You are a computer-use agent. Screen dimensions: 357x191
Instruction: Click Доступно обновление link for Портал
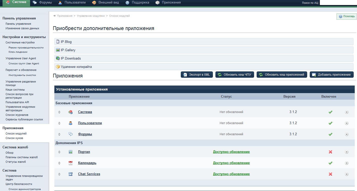(x=231, y=152)
